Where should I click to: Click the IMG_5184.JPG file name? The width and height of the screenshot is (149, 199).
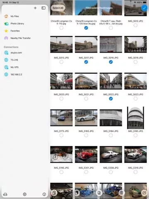point(111,131)
